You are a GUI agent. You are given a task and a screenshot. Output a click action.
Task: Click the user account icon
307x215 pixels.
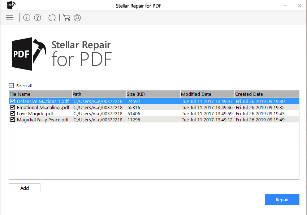coord(77,18)
